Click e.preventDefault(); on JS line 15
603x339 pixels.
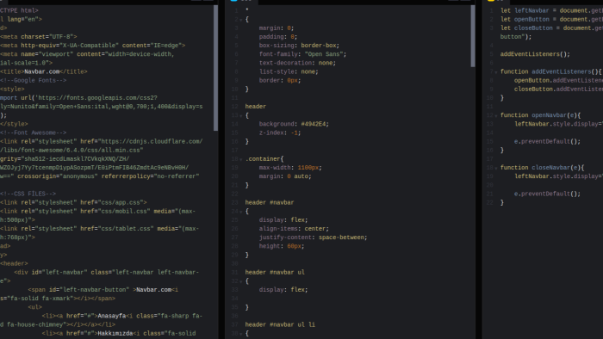click(x=547, y=142)
